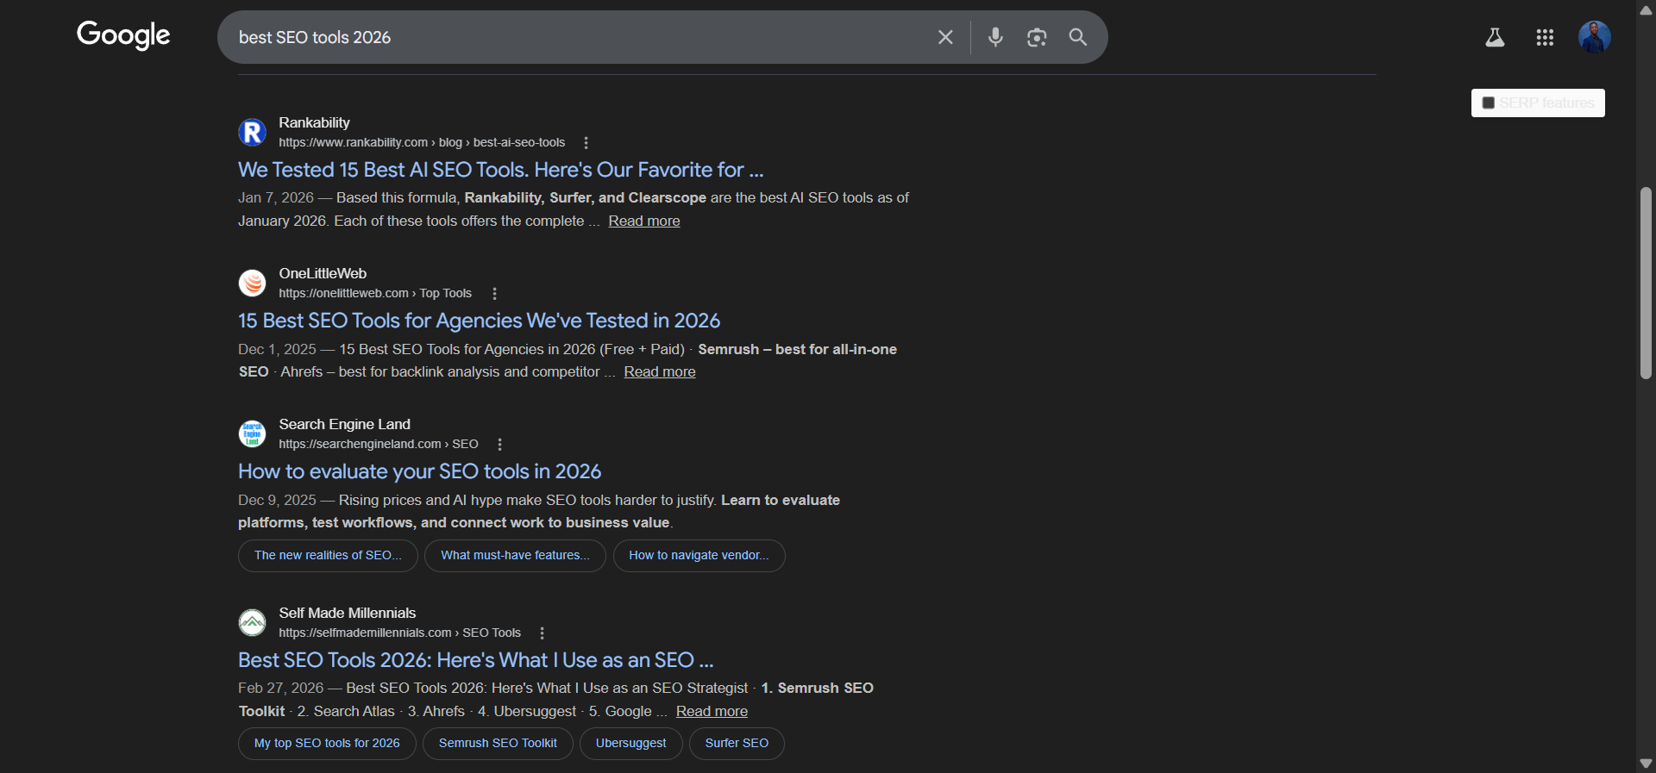Open Search Labs flask icon
Image resolution: width=1656 pixels, height=773 pixels.
(x=1495, y=37)
